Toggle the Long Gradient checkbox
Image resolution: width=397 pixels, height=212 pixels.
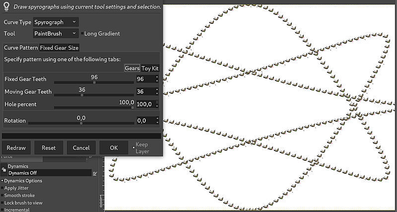[x=82, y=33]
